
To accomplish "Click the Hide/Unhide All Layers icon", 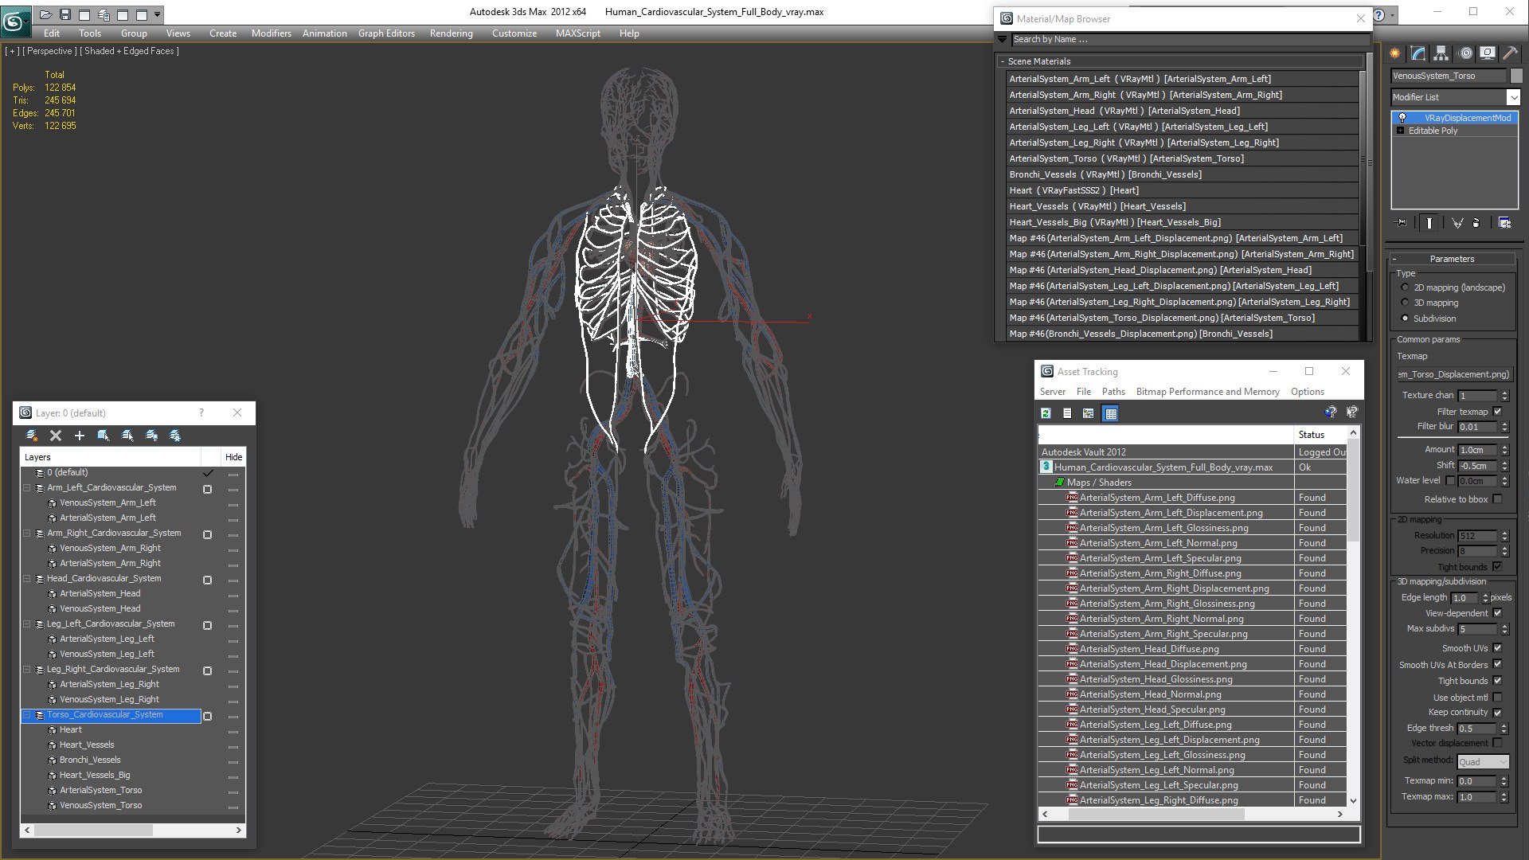I will coord(151,436).
